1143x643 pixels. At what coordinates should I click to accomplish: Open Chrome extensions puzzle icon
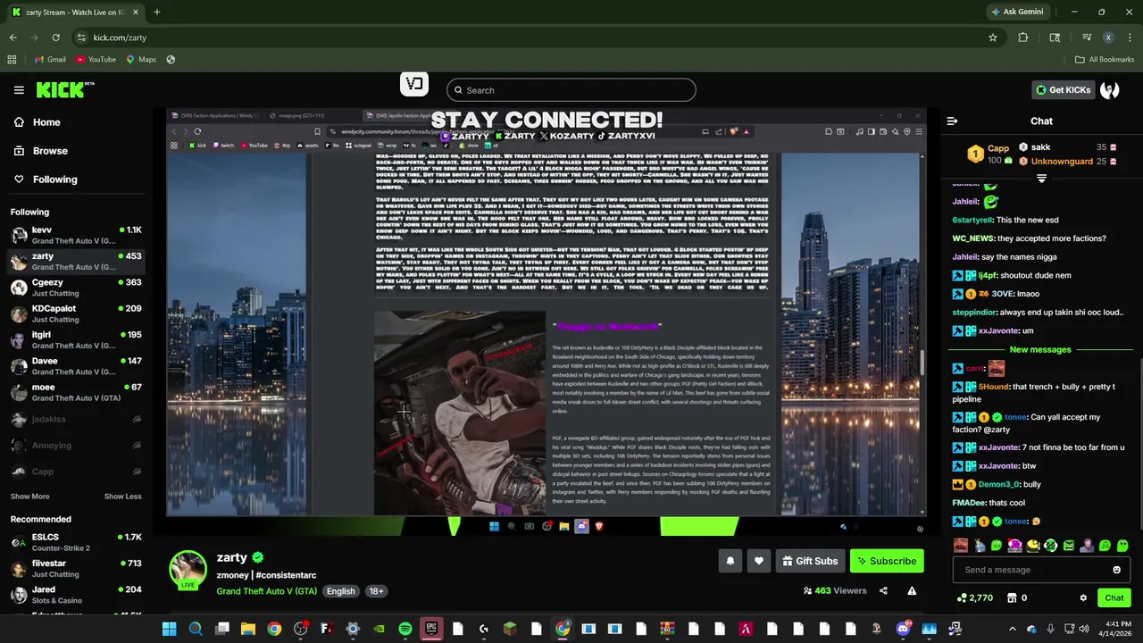pos(1023,38)
